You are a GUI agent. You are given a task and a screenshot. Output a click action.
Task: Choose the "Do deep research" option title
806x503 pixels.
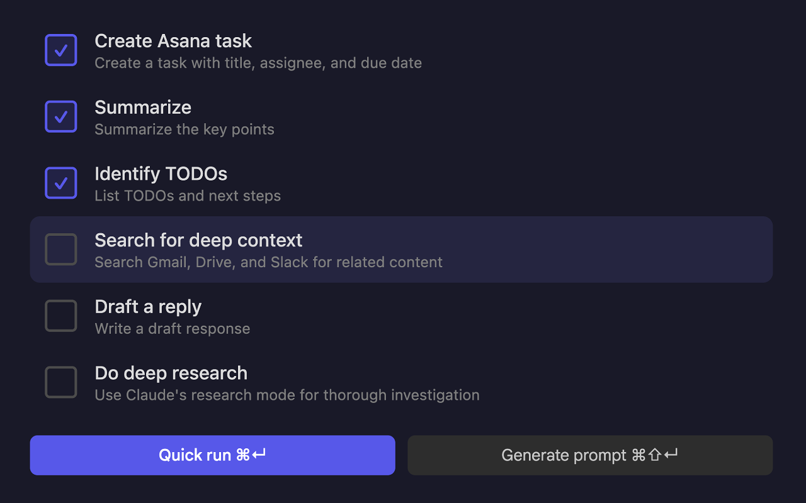(171, 373)
